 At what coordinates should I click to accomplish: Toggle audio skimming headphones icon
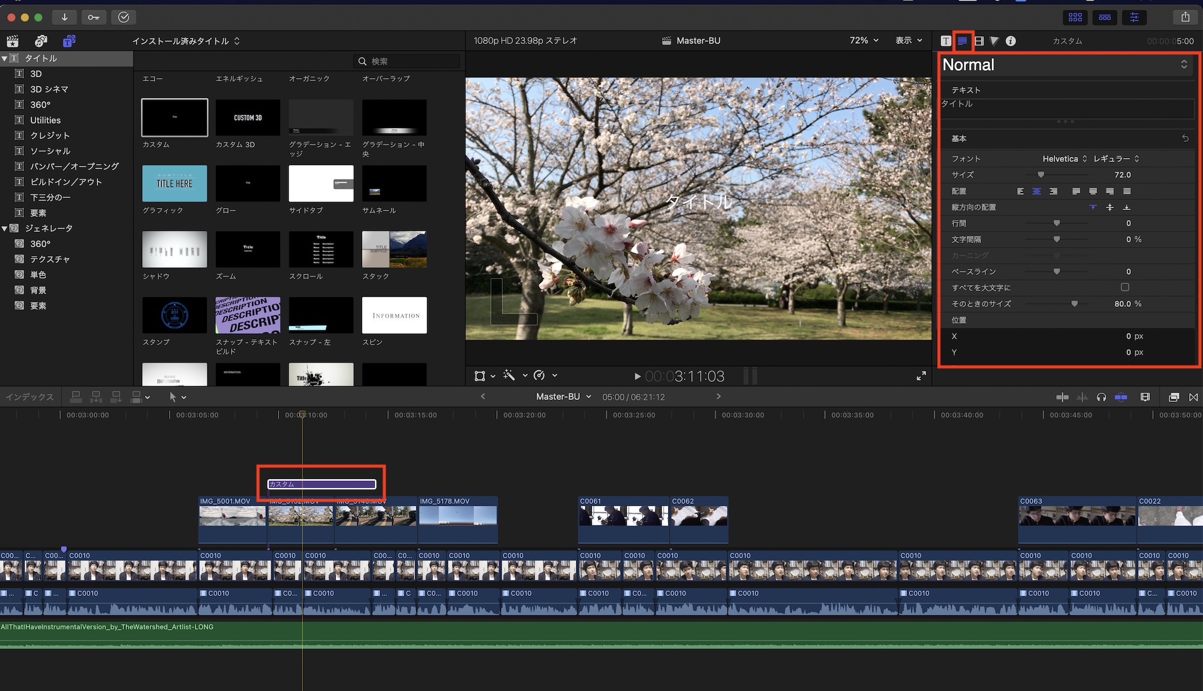(x=1101, y=397)
